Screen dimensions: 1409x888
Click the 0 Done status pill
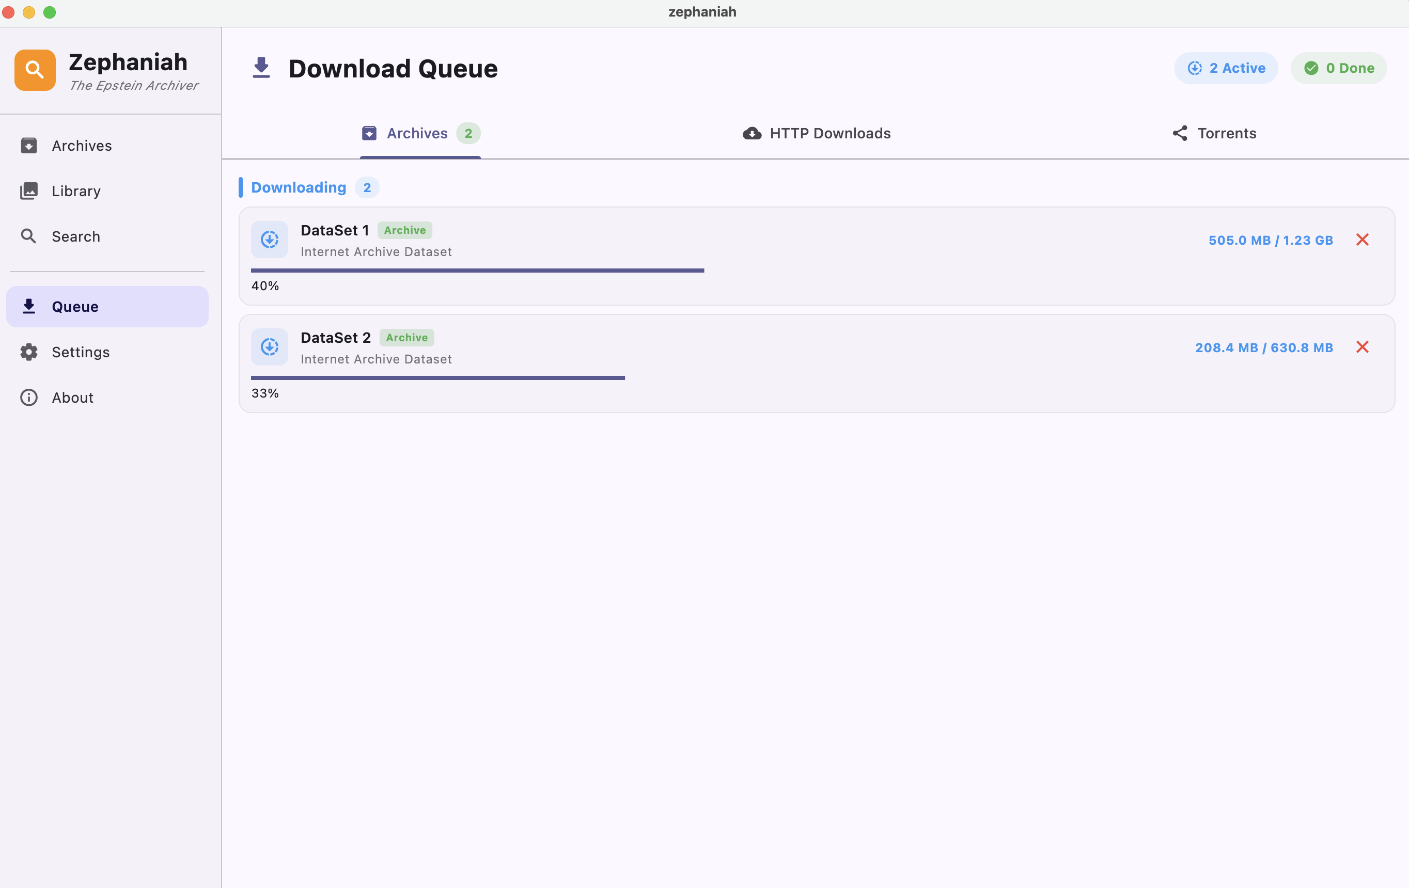1339,69
